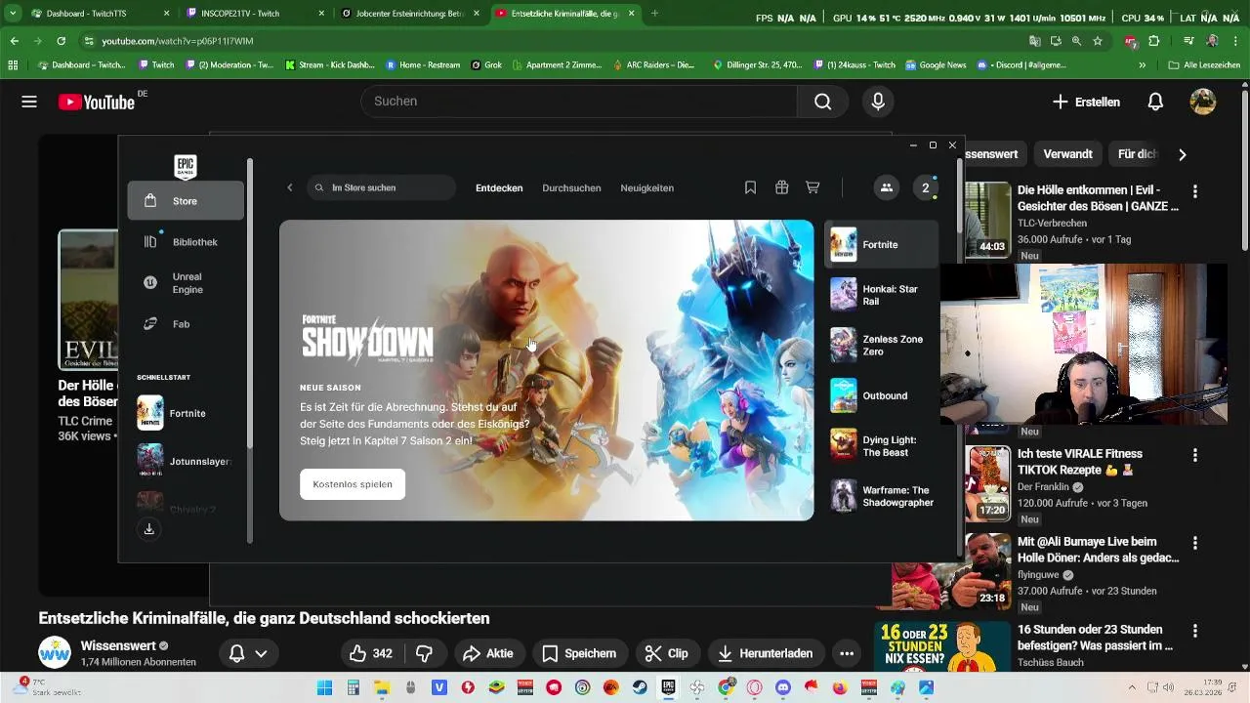The height and width of the screenshot is (703, 1250).
Task: Click Clip button below video
Action: pos(667,653)
